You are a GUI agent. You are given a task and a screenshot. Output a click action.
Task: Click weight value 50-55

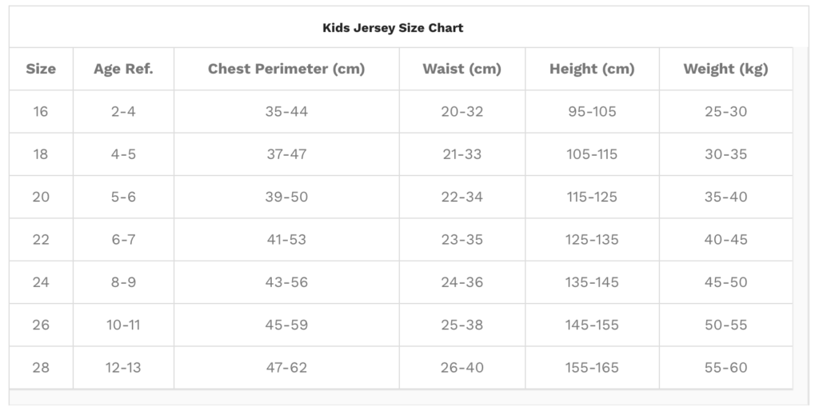pos(725,325)
